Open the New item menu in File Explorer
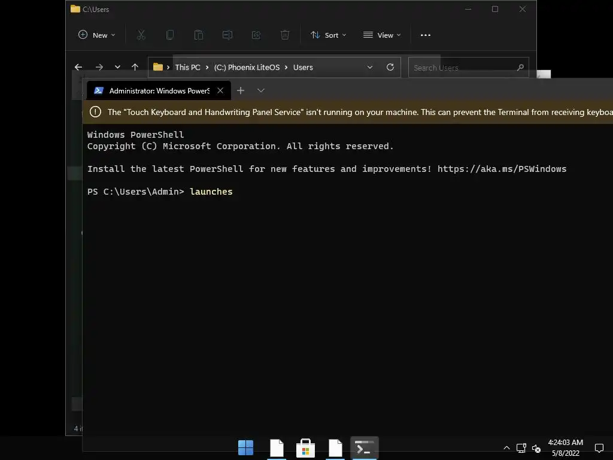 pos(96,35)
